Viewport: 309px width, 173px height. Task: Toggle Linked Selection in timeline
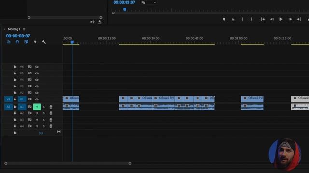26,42
